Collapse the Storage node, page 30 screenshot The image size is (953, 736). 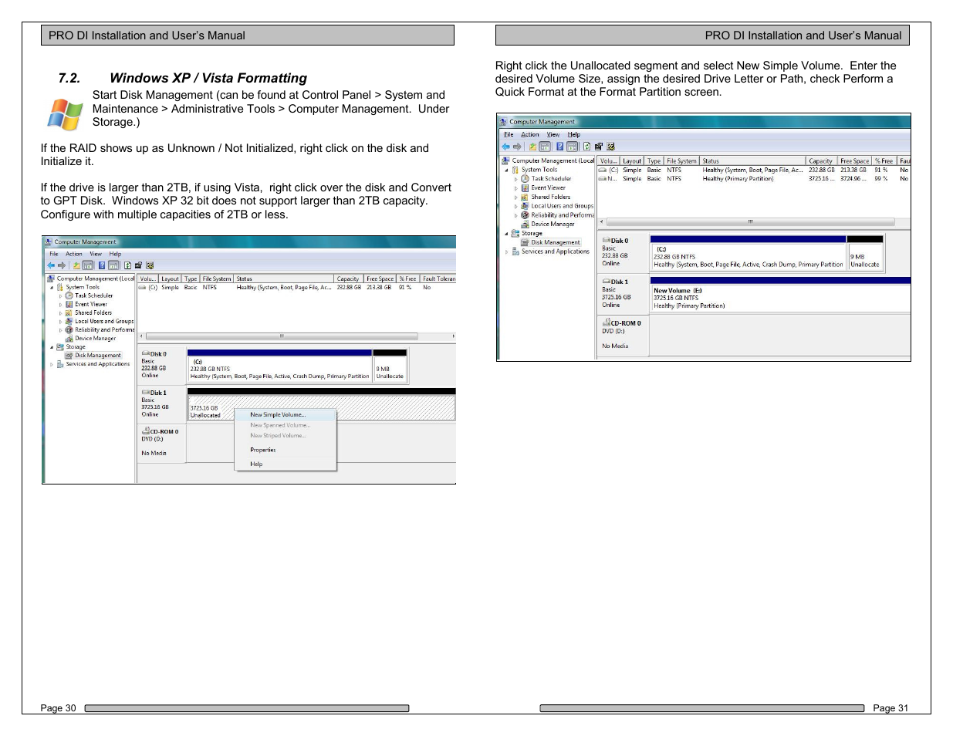click(x=52, y=347)
